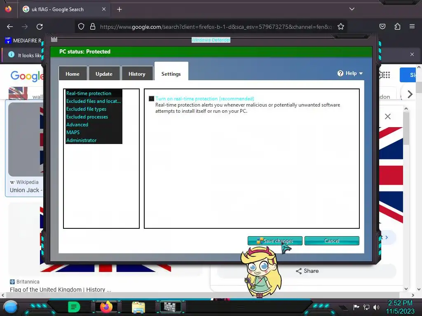Expand the list all tabs chevron
This screenshot has width=422, height=316.
click(x=352, y=9)
